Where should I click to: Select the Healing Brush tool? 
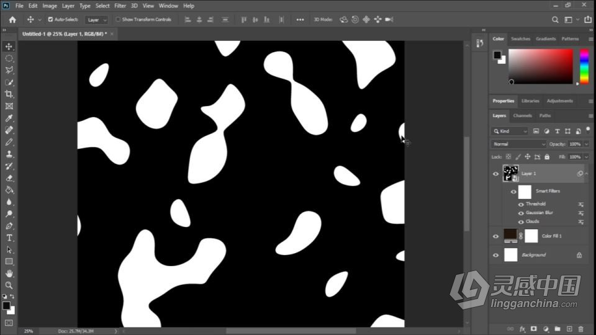coord(9,130)
